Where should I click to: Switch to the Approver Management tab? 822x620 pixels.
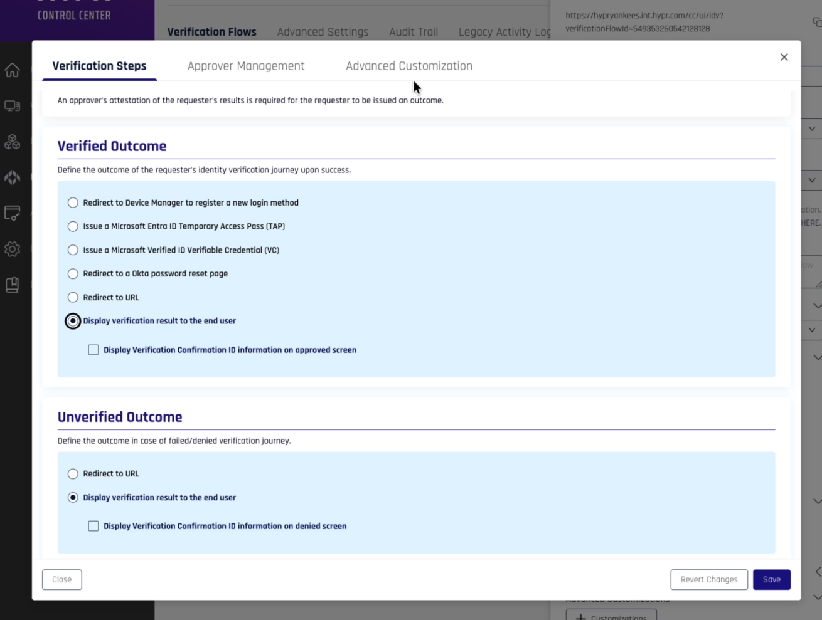tap(246, 66)
